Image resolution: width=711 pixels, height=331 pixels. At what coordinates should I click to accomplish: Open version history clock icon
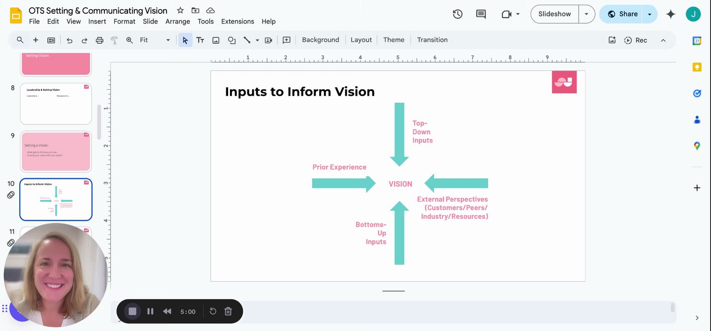point(458,14)
